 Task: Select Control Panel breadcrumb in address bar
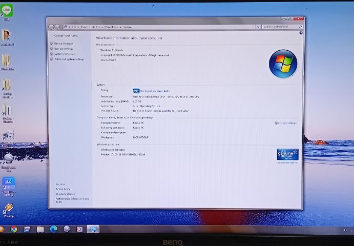pos(79,27)
